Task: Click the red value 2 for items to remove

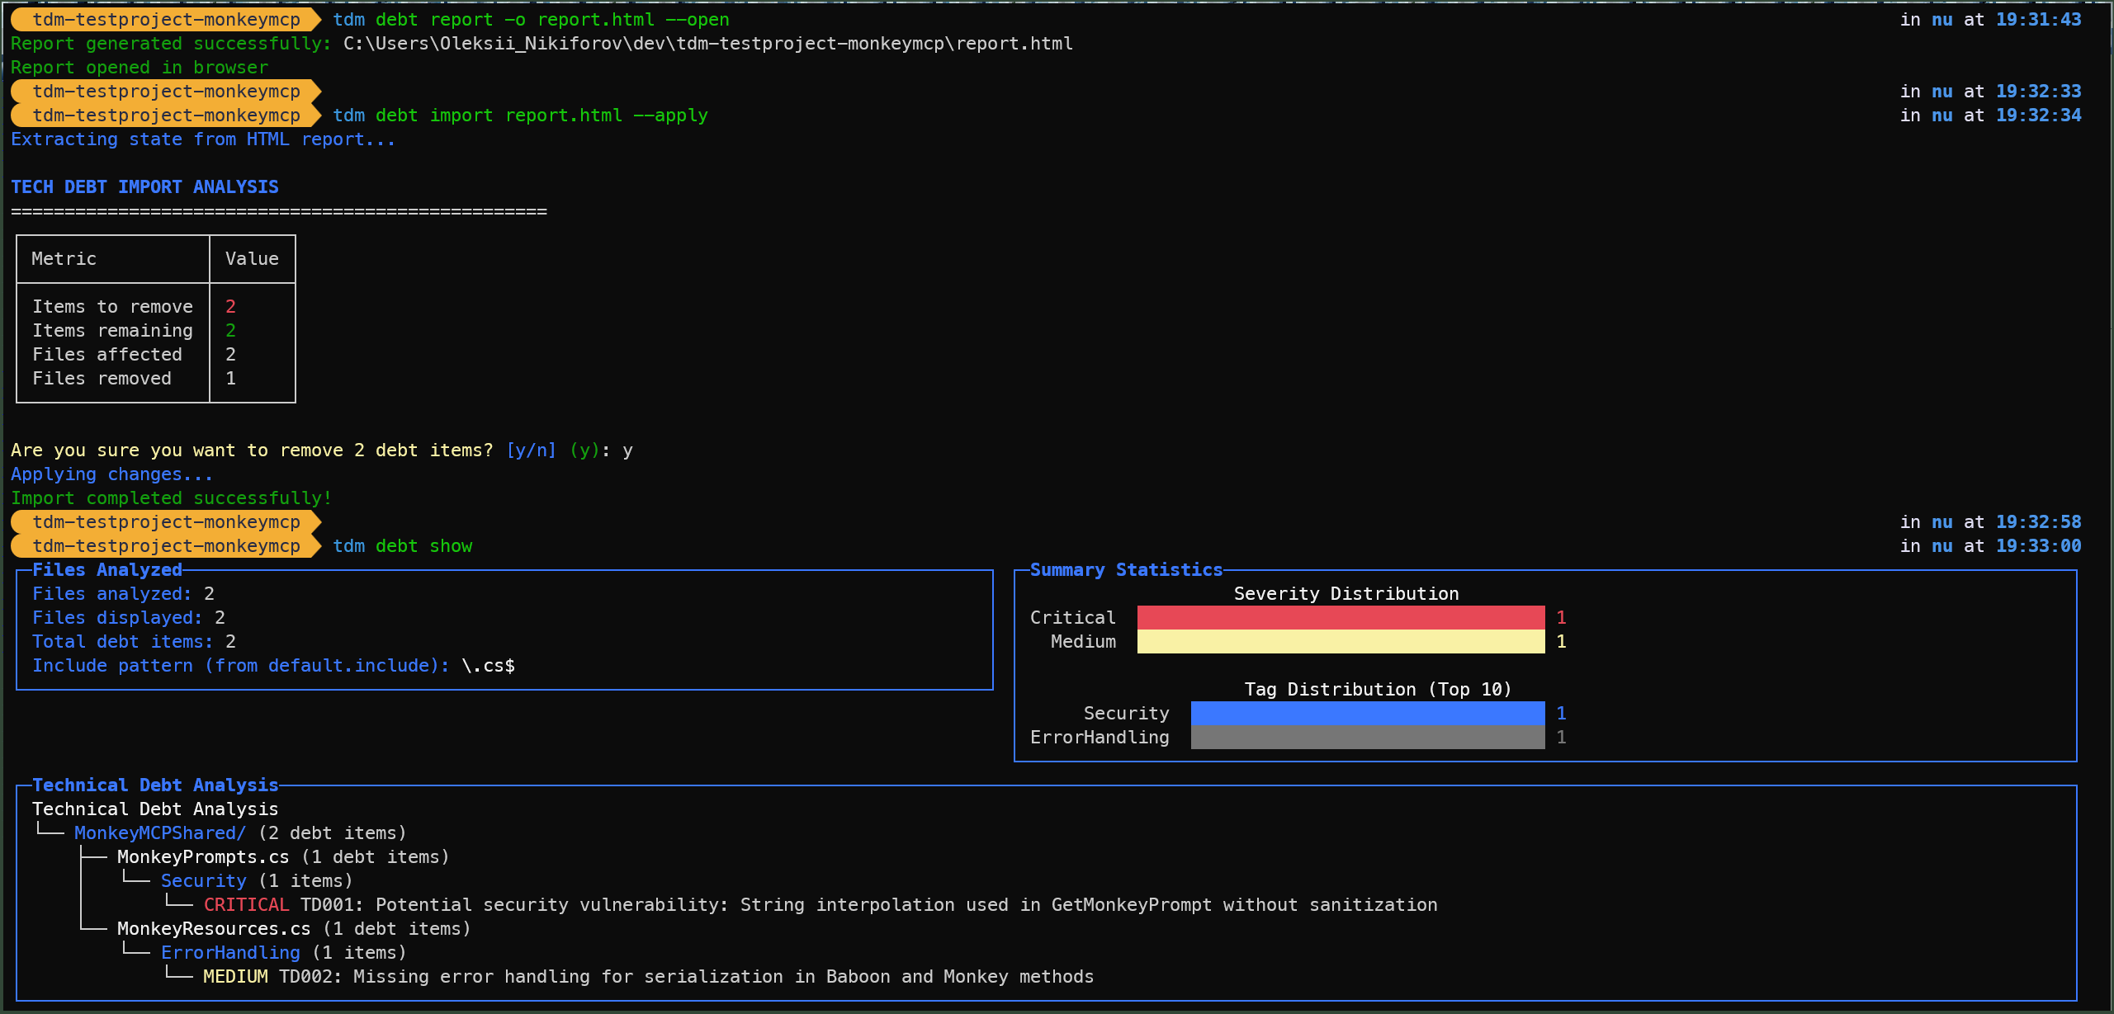Action: 231,307
